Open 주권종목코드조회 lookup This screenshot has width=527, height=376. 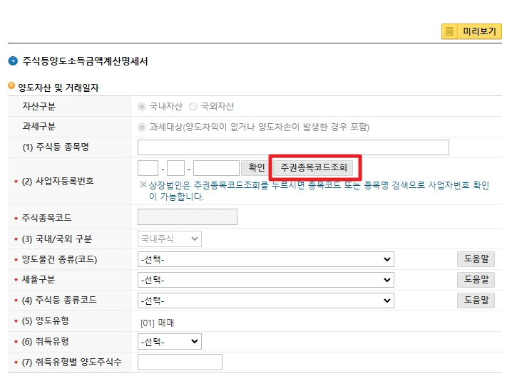pyautogui.click(x=313, y=167)
